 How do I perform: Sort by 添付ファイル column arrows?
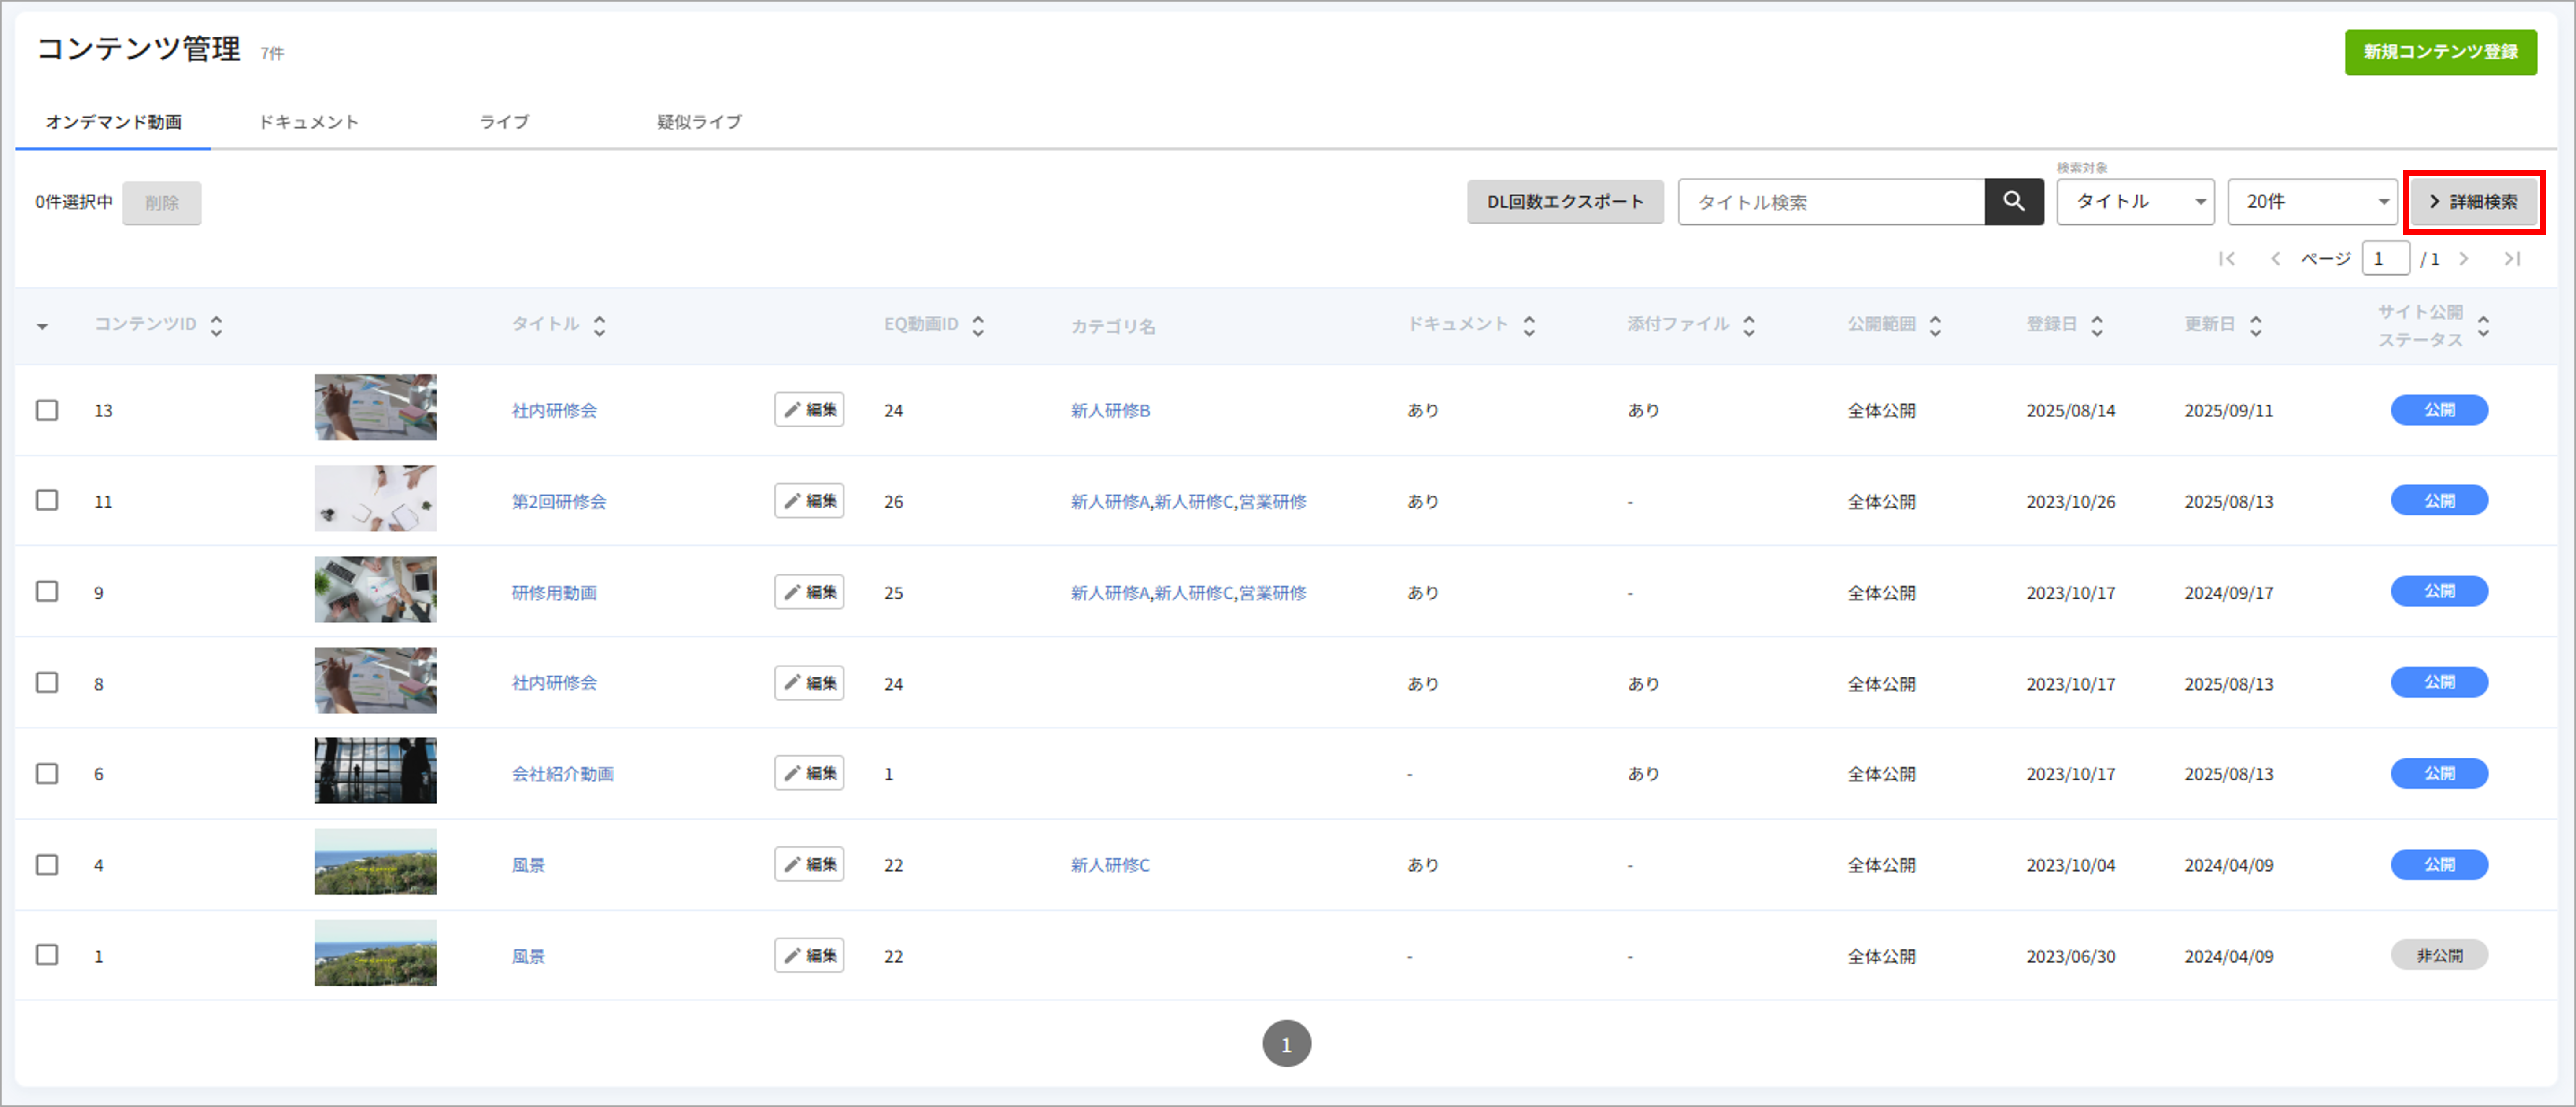(1749, 325)
